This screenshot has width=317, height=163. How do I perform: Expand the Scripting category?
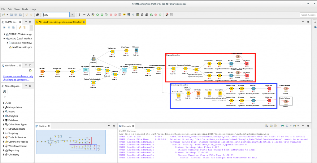click(x=4, y=133)
